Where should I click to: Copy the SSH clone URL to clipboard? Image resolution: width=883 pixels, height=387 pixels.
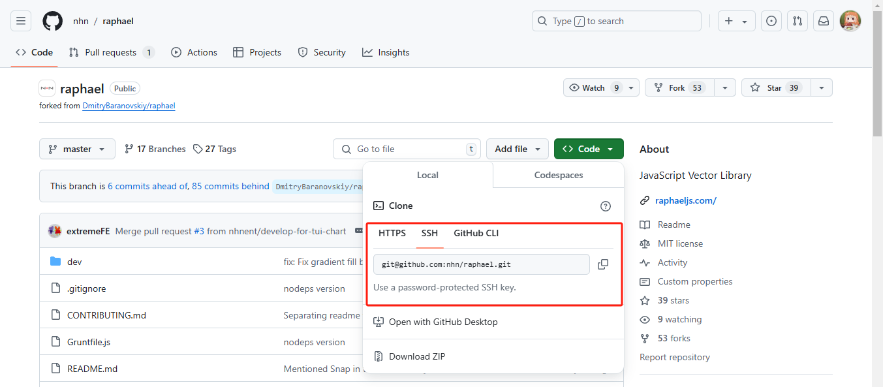[603, 264]
